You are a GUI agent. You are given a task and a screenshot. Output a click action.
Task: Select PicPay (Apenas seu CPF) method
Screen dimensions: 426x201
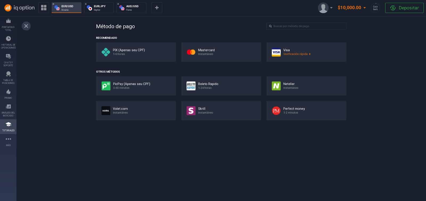(136, 86)
